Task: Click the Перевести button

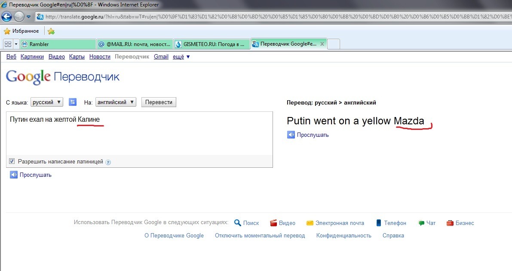Action: point(159,102)
